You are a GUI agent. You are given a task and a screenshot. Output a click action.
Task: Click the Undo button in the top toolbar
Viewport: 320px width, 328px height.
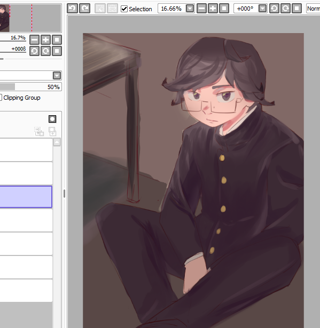click(72, 9)
